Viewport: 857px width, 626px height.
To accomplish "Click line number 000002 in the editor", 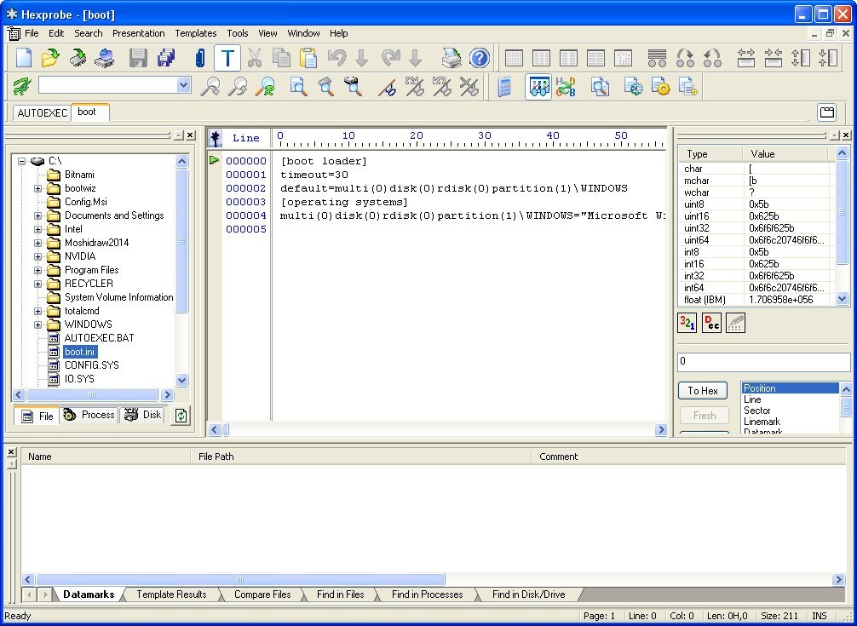I will coord(246,188).
